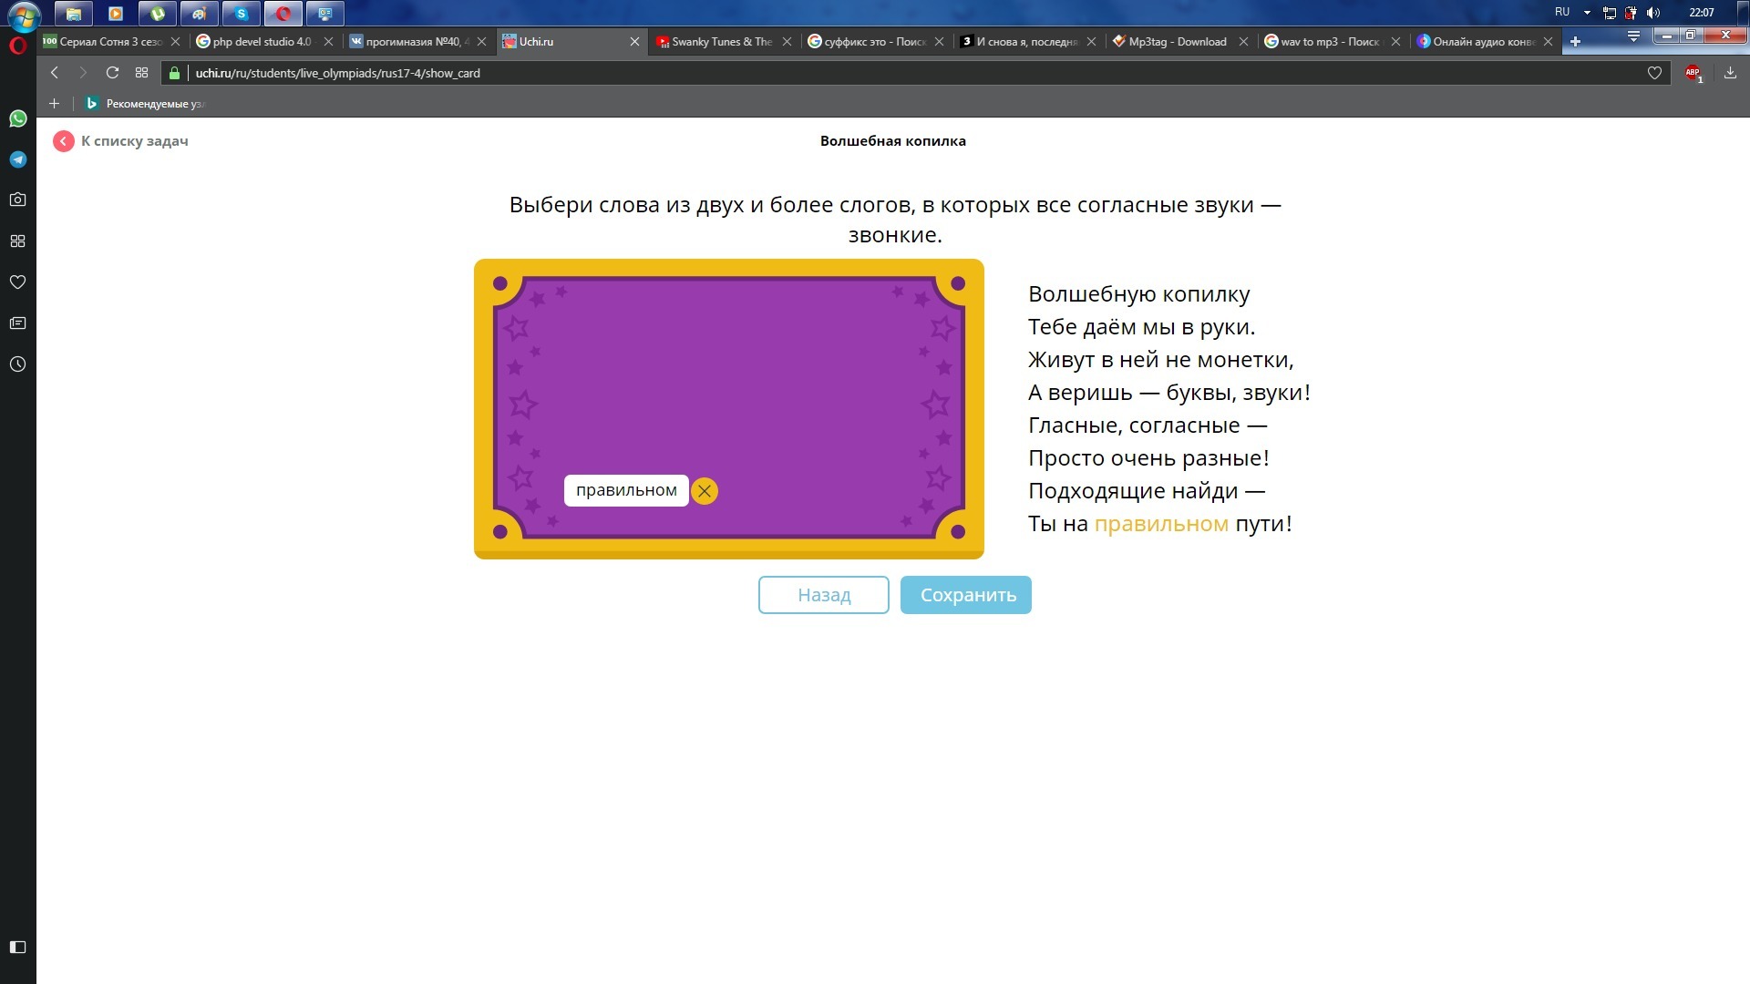Switch to the php devel studio tab
Screen dimensions: 1750x984
[x=261, y=42]
